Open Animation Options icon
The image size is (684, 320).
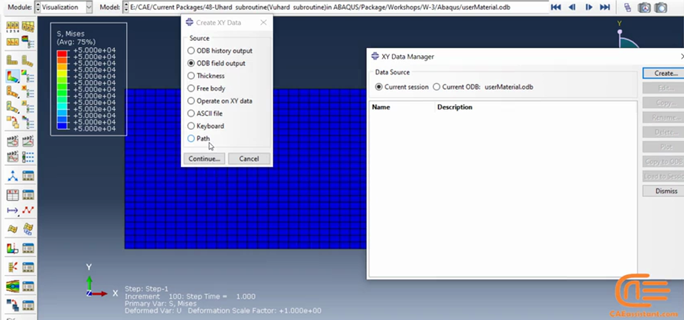click(x=28, y=157)
